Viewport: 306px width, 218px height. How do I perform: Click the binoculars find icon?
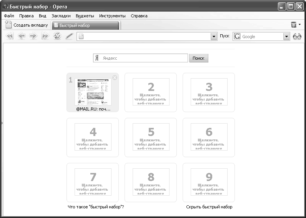297,36
